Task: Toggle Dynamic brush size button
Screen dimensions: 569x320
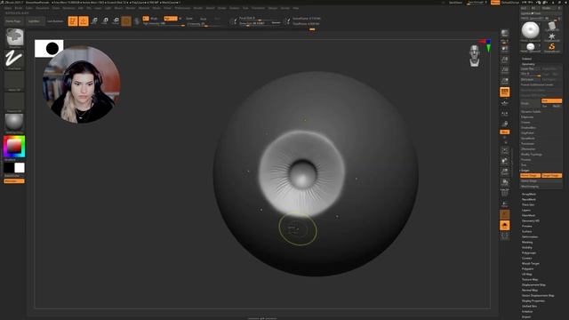Action: [x=276, y=23]
